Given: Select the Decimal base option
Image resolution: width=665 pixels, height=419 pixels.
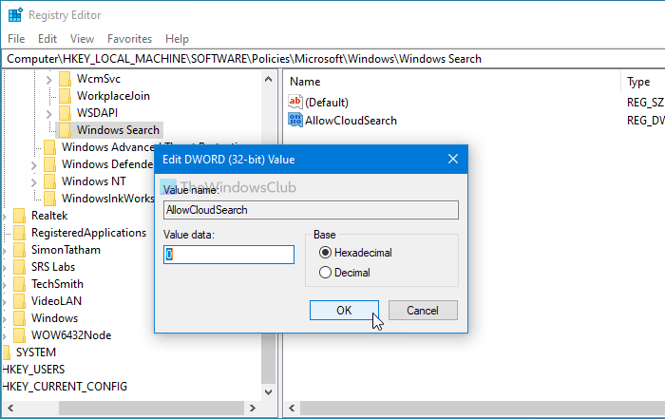Looking at the screenshot, I should (326, 273).
